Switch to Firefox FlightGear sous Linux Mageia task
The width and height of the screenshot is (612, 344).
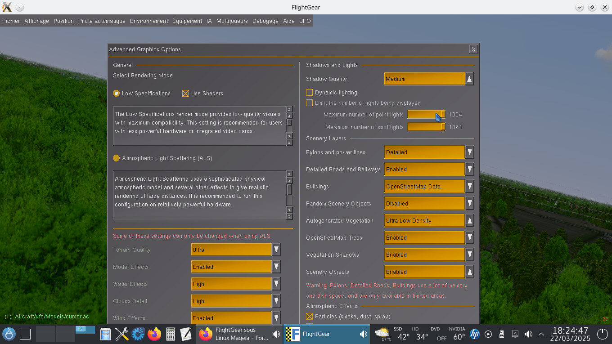pos(239,334)
